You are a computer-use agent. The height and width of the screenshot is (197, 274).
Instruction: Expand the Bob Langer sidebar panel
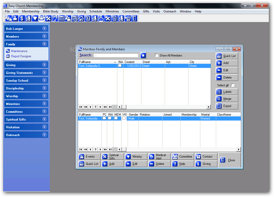tap(26, 29)
